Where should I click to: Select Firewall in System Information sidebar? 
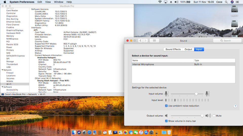coord(10,73)
